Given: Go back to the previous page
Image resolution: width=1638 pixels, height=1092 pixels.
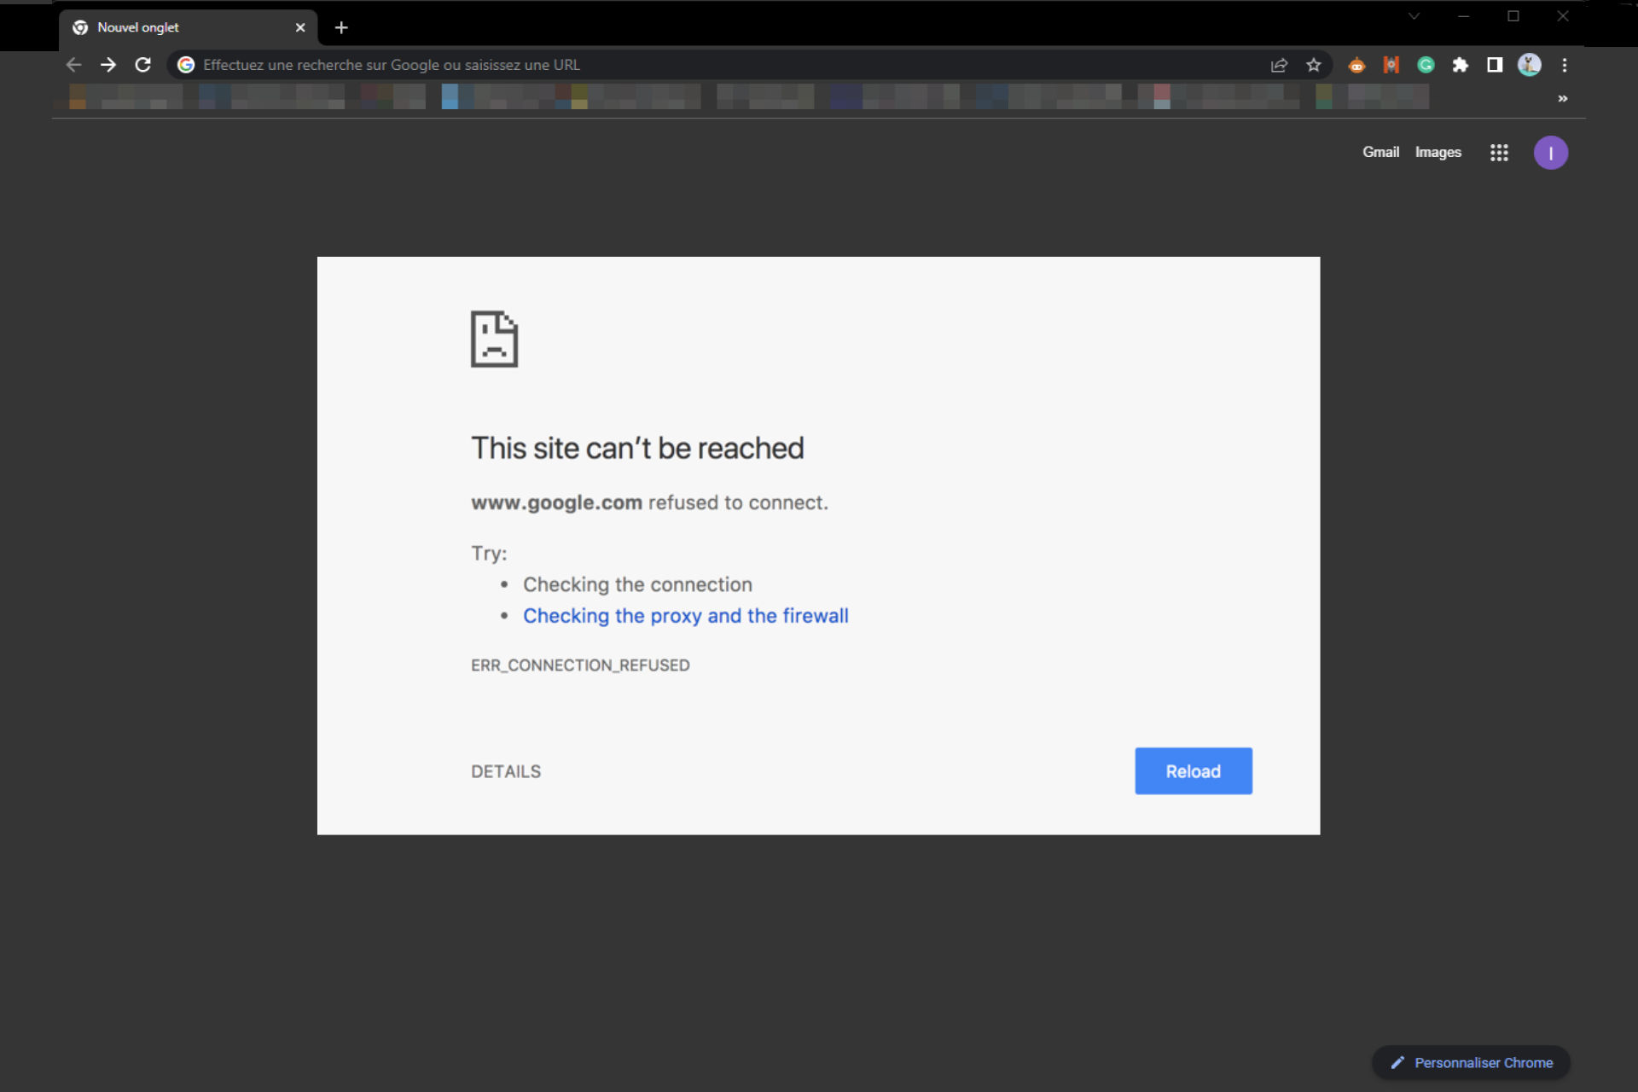Looking at the screenshot, I should [73, 65].
